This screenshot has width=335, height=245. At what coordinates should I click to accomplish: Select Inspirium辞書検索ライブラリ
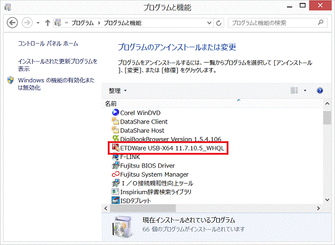tap(156, 192)
